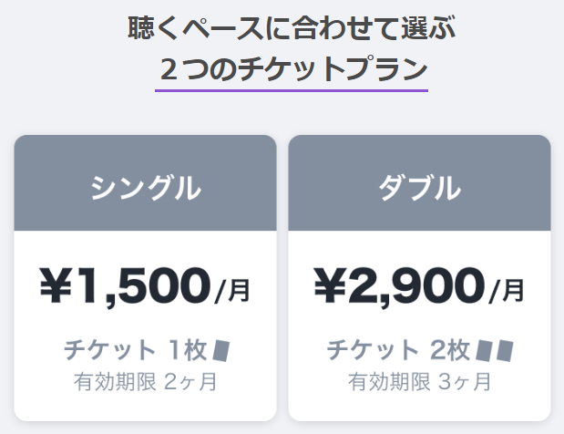This screenshot has width=564, height=434.
Task: Click the white body of the シングル card
Action: [145, 325]
